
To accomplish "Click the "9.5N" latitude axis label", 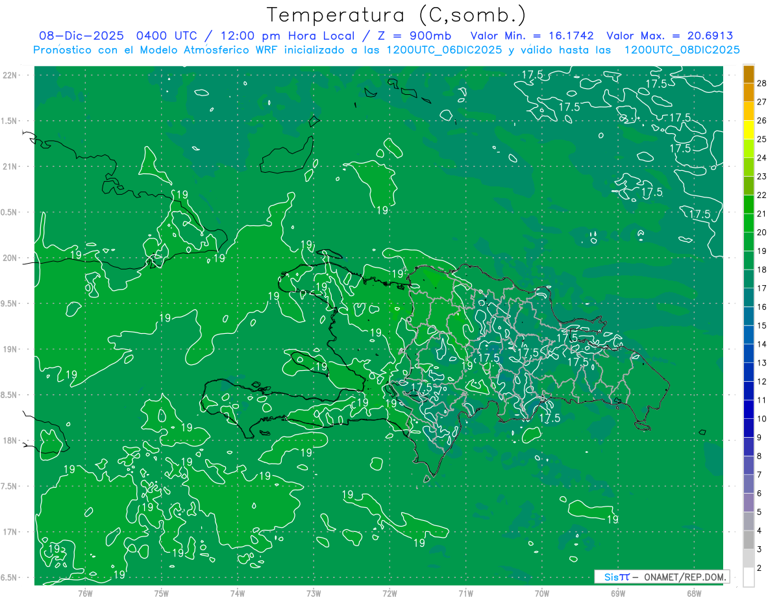I will tap(9, 304).
